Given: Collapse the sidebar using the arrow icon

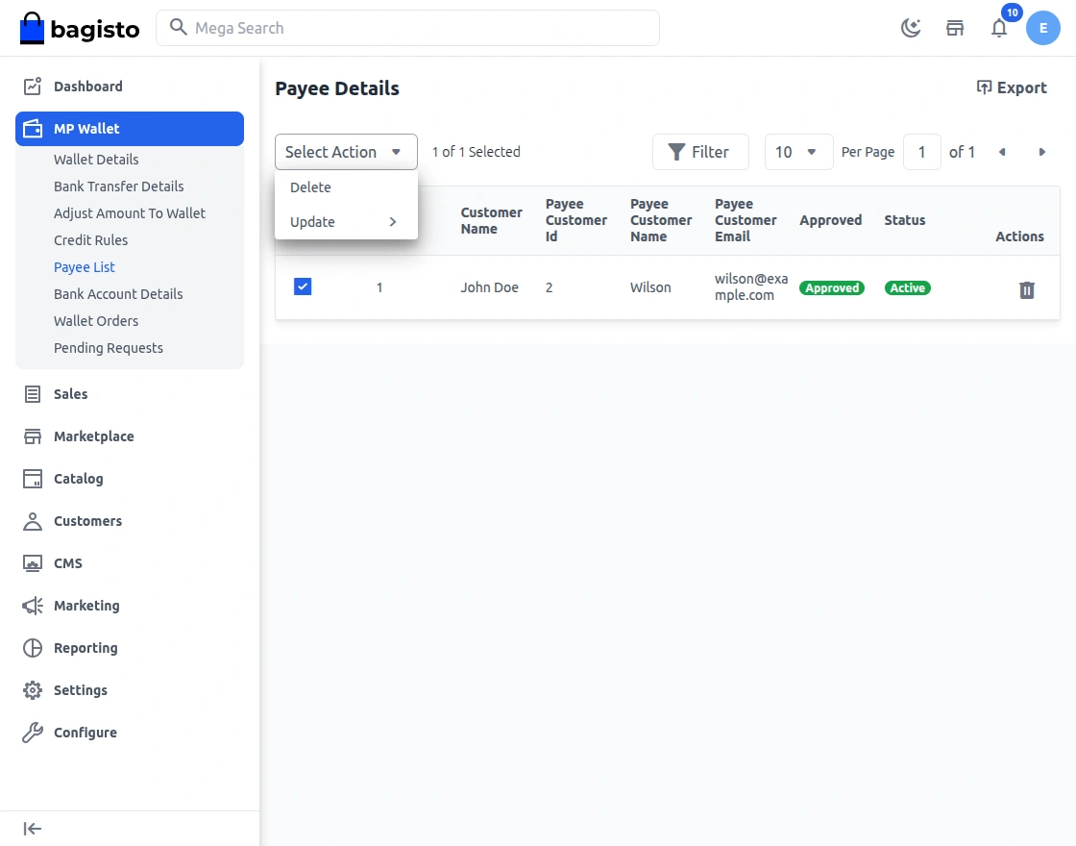Looking at the screenshot, I should click(33, 829).
